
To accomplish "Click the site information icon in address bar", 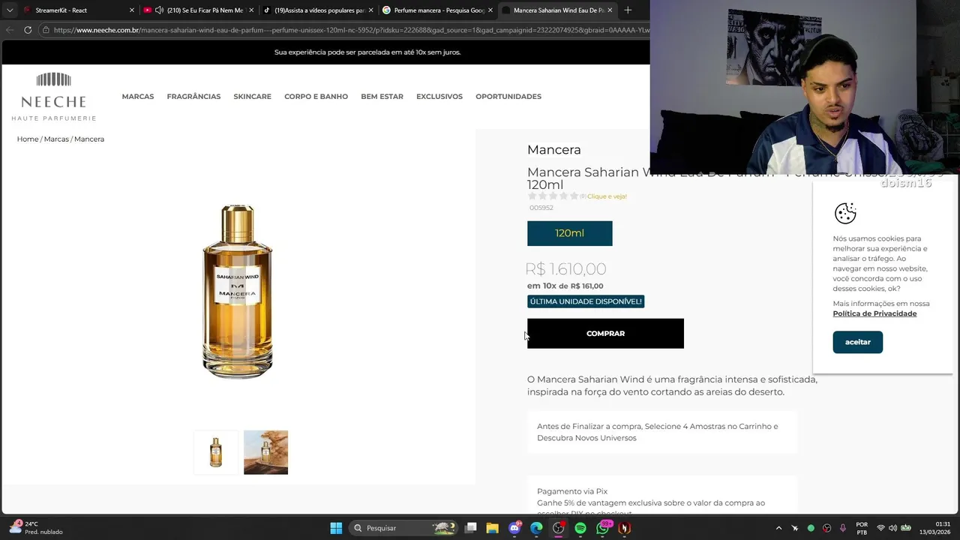I will [x=46, y=30].
